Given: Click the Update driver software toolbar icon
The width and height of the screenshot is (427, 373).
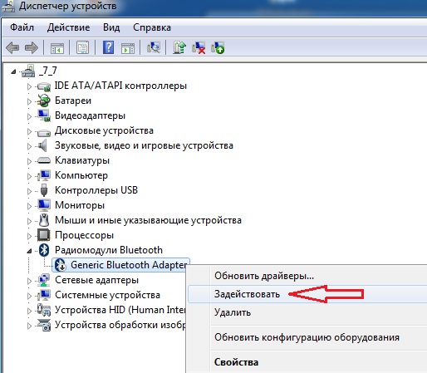Looking at the screenshot, I should click(179, 47).
